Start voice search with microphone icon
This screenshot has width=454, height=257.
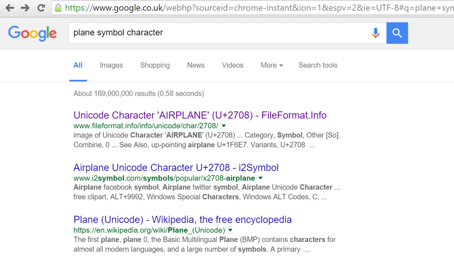[375, 33]
